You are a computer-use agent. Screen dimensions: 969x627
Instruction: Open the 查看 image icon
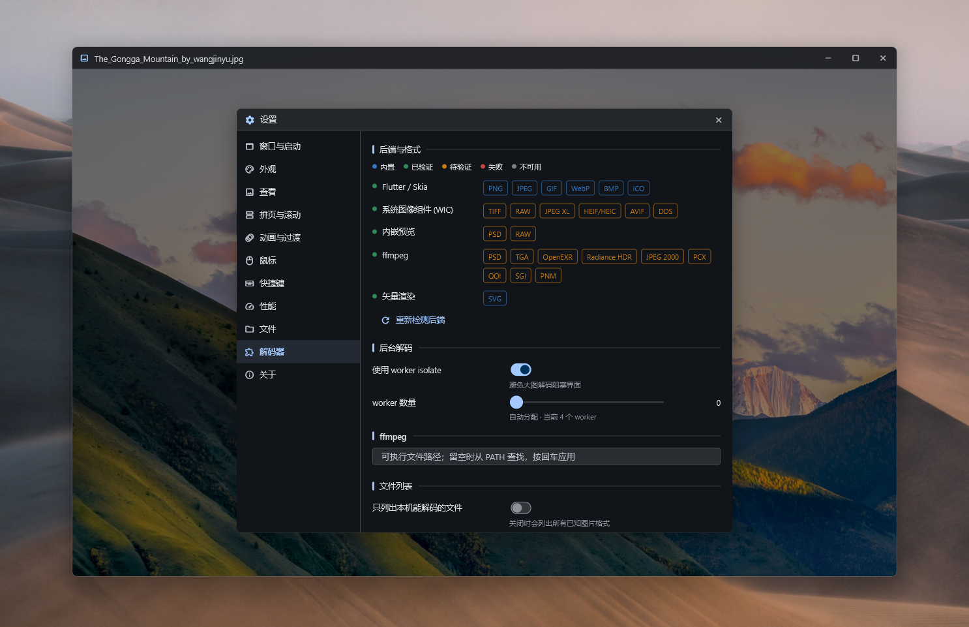(249, 192)
